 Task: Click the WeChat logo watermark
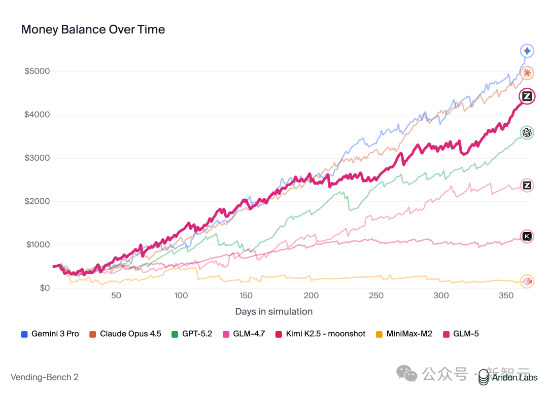[406, 374]
